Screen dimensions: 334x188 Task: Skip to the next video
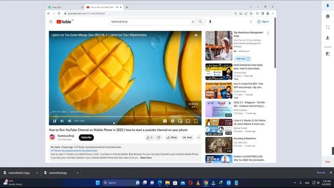[x=62, y=121]
